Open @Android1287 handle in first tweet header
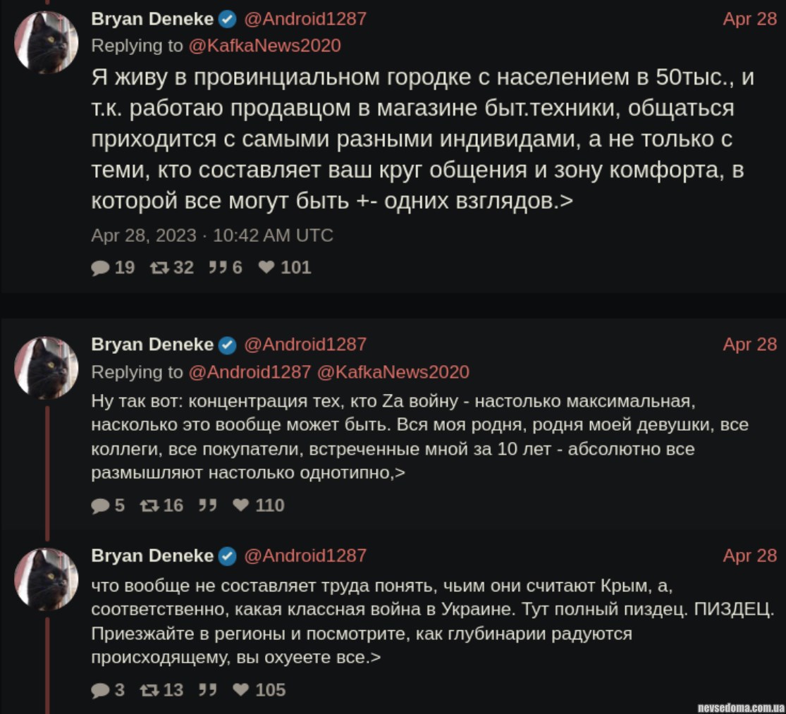Viewport: 786px width, 714px height. tap(305, 19)
